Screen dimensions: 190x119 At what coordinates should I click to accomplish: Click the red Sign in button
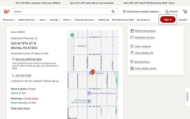click(168, 20)
